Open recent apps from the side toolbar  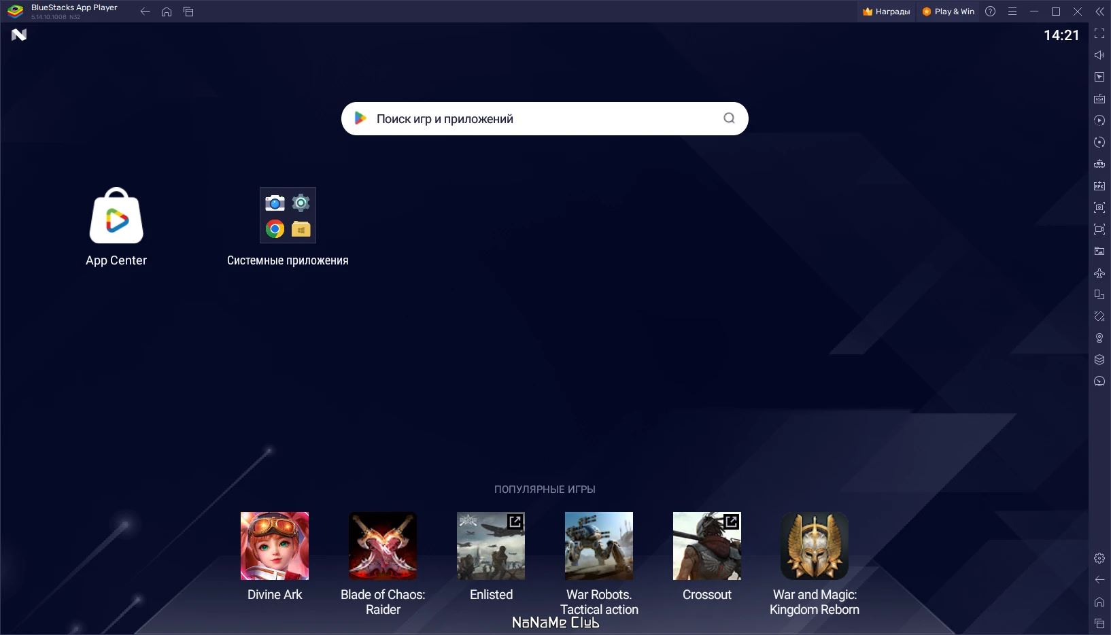click(1099, 623)
